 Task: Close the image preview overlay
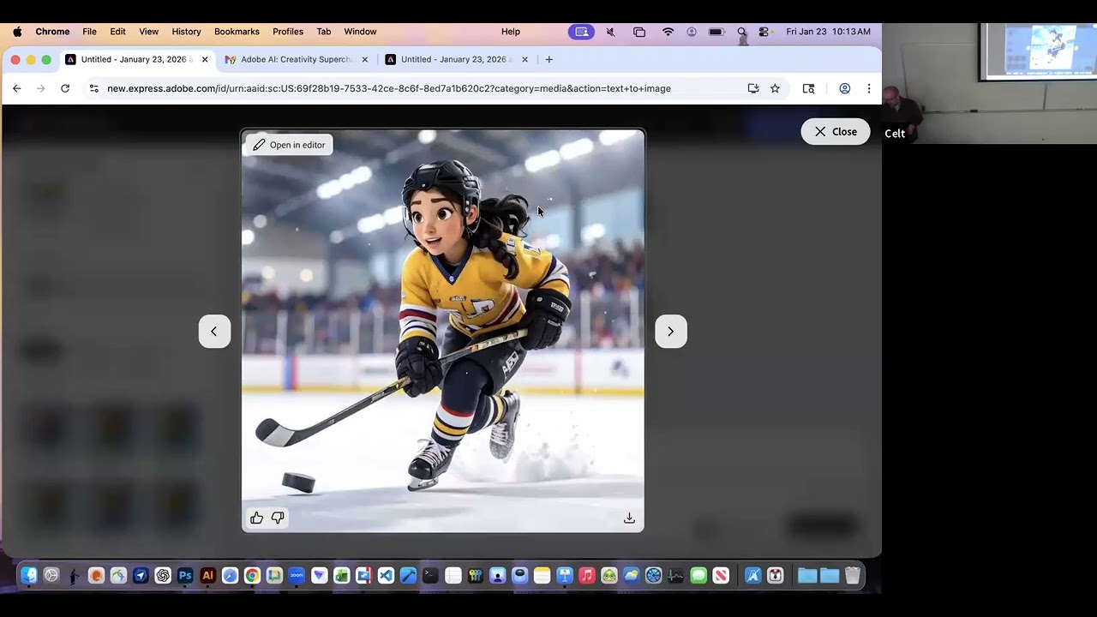[836, 131]
